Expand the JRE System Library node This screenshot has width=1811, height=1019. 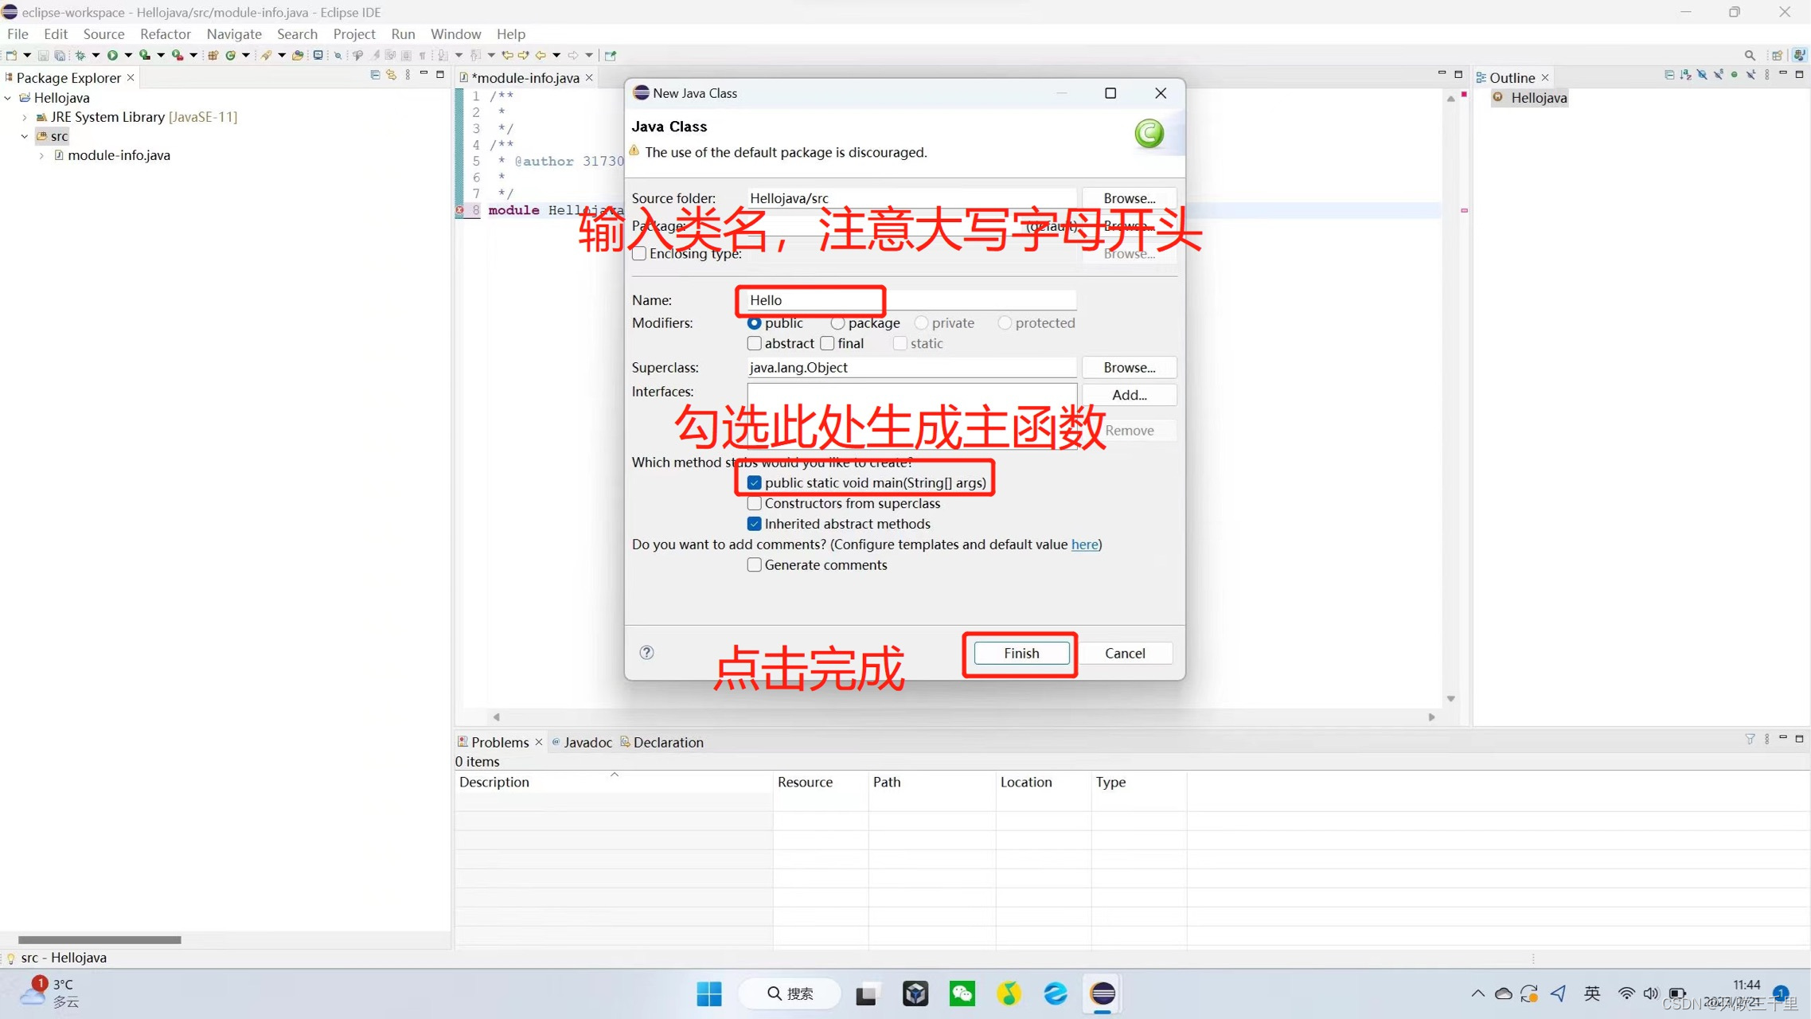pos(25,117)
